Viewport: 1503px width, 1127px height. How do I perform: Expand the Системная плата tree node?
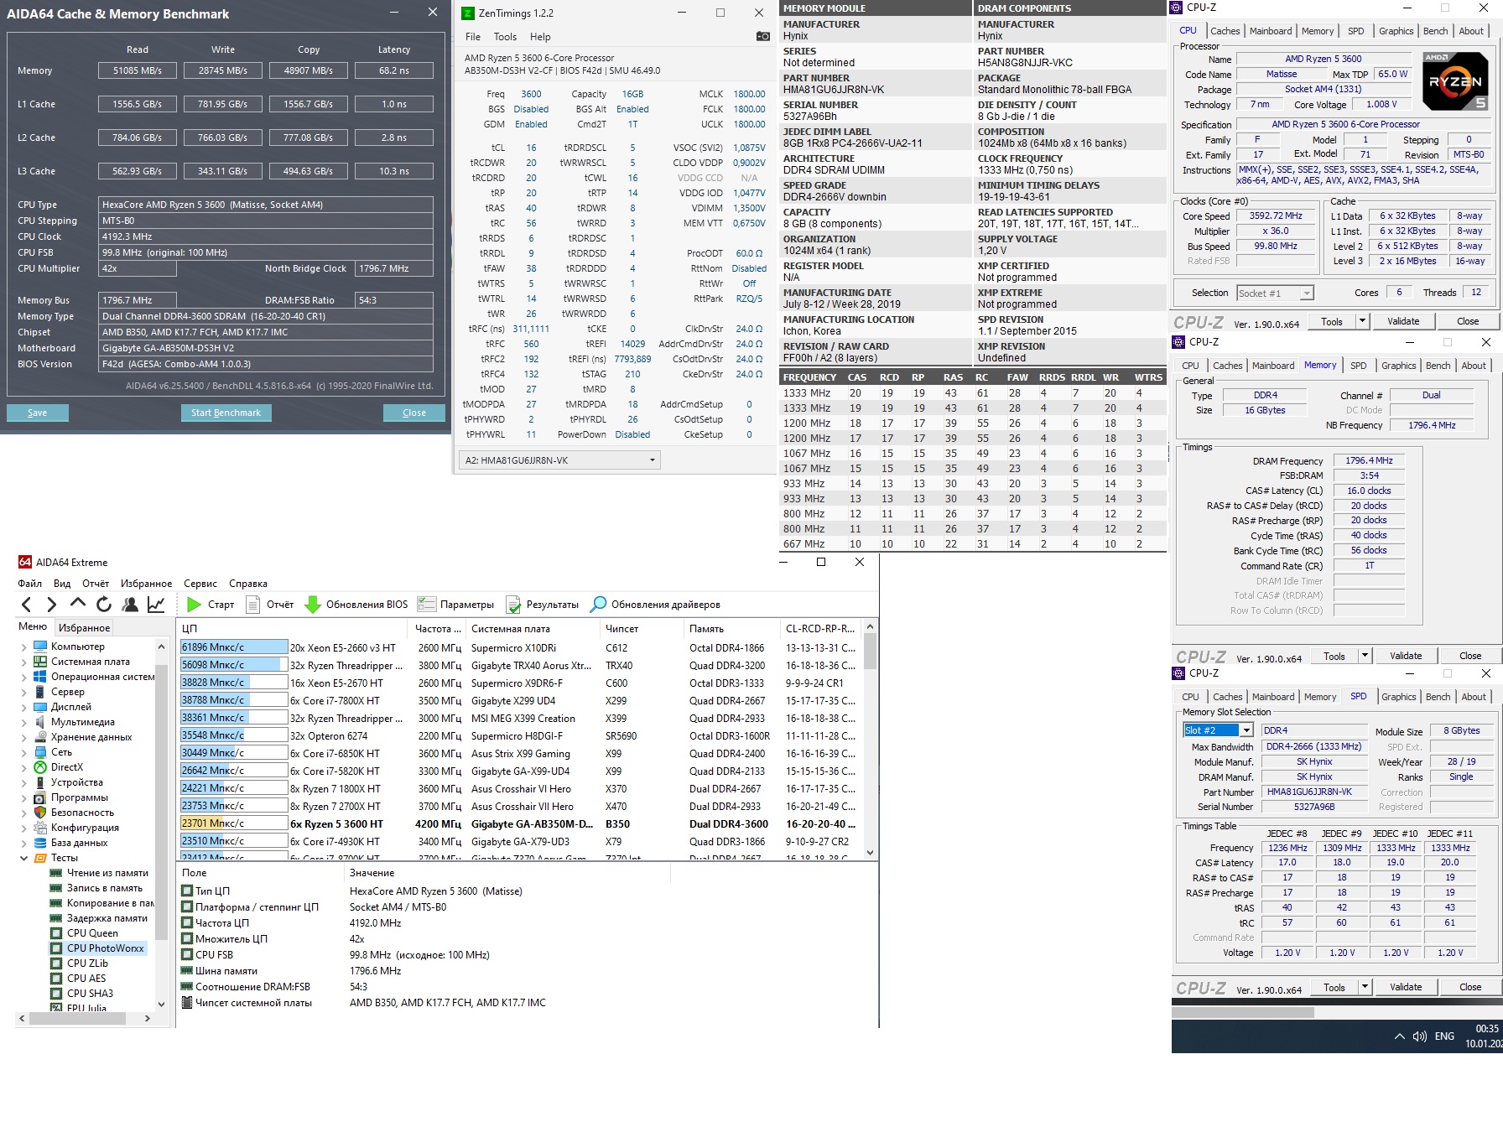point(23,662)
